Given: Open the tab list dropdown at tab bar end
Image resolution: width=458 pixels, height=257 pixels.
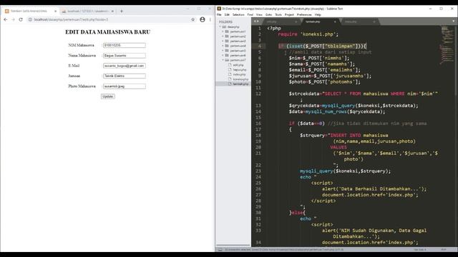Looking at the screenshot, I should coord(453,21).
